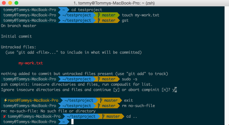Click the window title 'tommy@Tommys-MacBook-Pro: ~ (zsh)'
This screenshot has height=125, width=229.
tap(114, 3)
